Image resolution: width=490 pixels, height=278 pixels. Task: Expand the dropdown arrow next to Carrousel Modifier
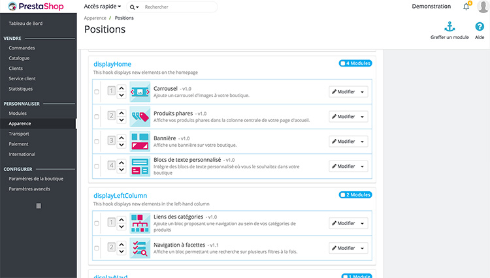tap(363, 92)
